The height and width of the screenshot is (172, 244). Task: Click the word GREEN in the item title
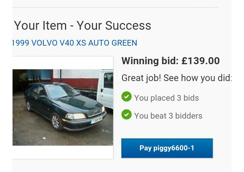tap(124, 43)
